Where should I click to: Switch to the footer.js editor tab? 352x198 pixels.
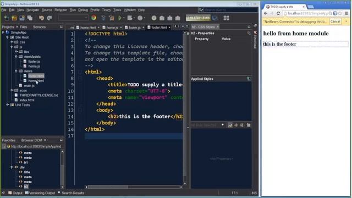coord(134,28)
